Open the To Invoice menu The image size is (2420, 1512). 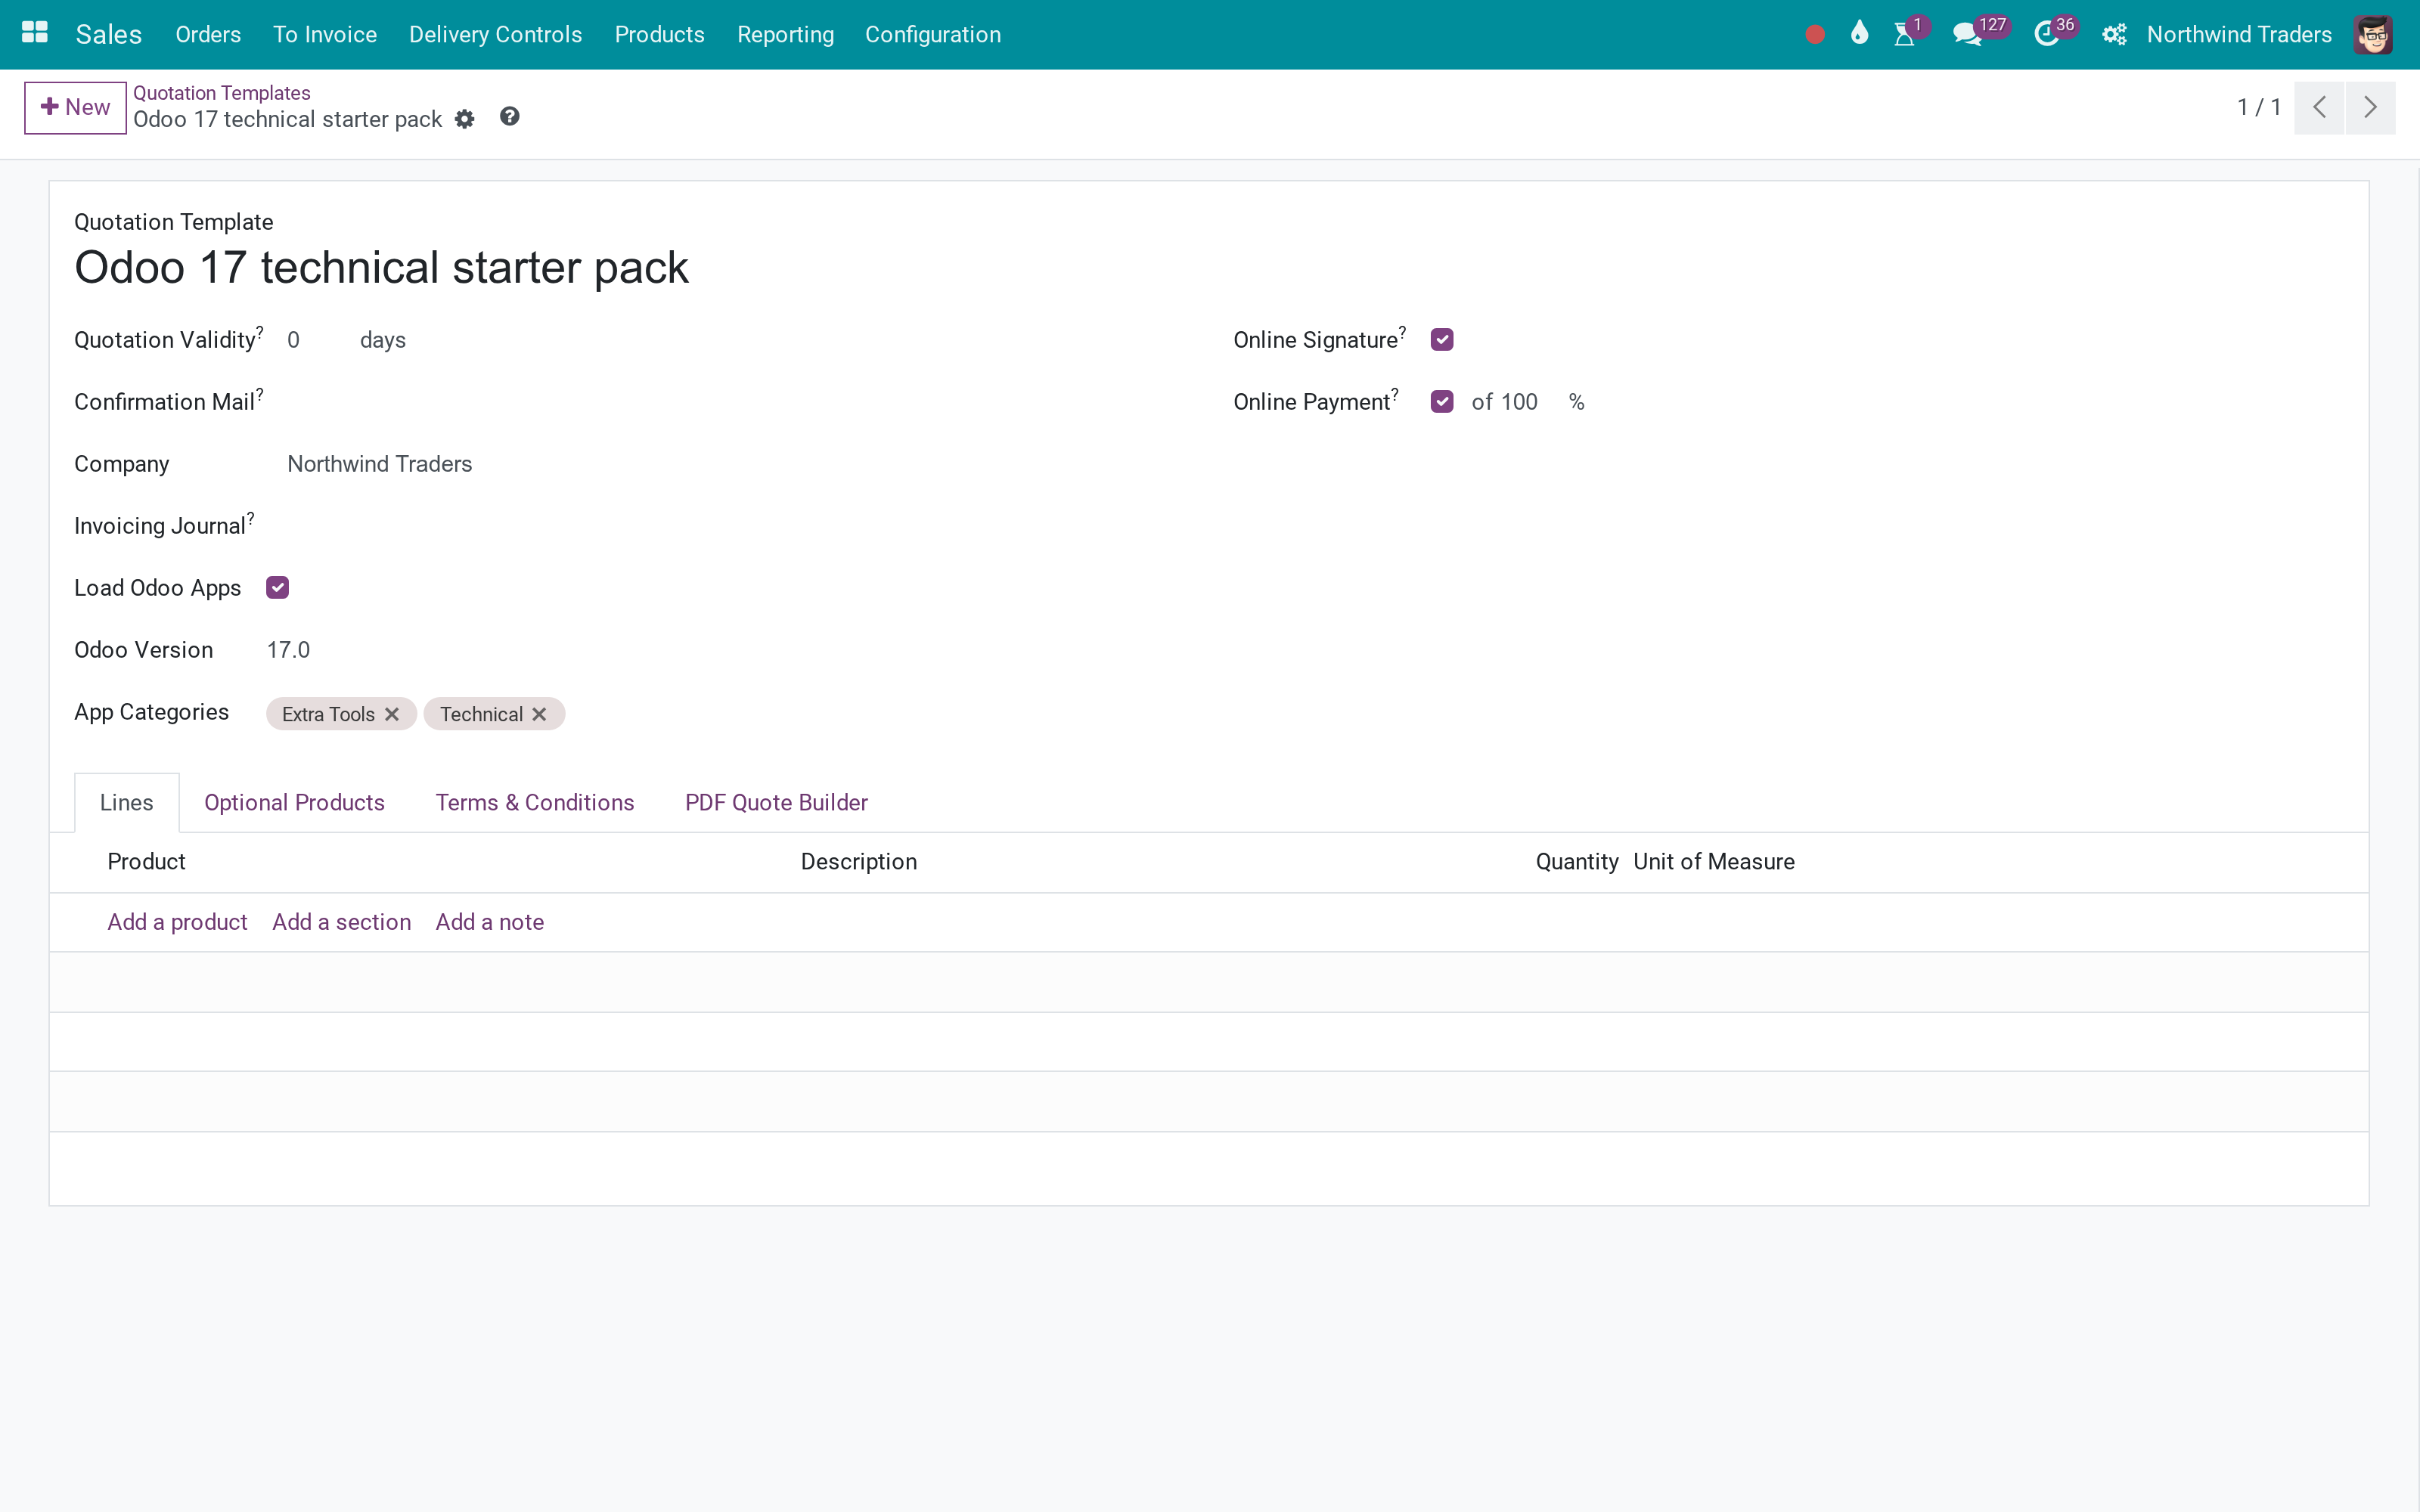325,35
